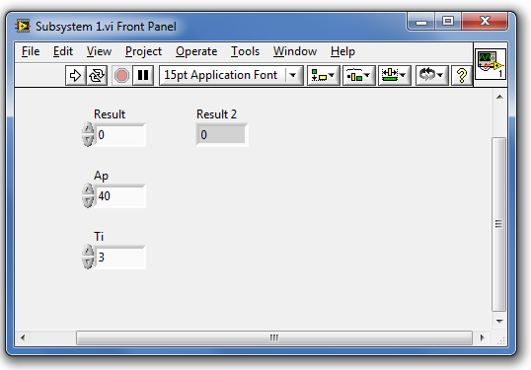Viewport: 531px width, 370px height.
Task: Click the Run Continuously button
Action: [x=97, y=75]
